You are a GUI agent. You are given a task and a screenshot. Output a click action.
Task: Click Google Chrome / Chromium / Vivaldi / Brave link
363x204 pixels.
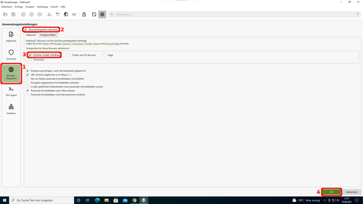click(x=77, y=44)
